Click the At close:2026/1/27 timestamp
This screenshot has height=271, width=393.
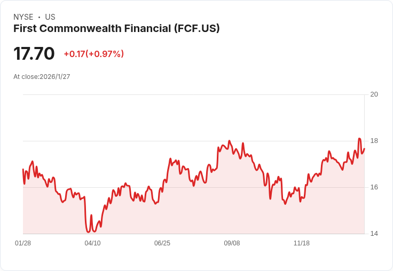(x=42, y=77)
